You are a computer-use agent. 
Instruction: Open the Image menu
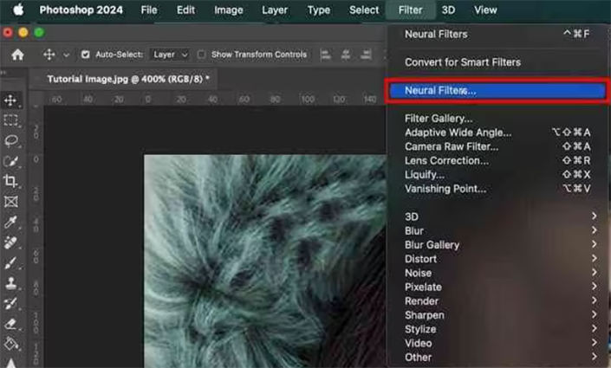point(228,10)
